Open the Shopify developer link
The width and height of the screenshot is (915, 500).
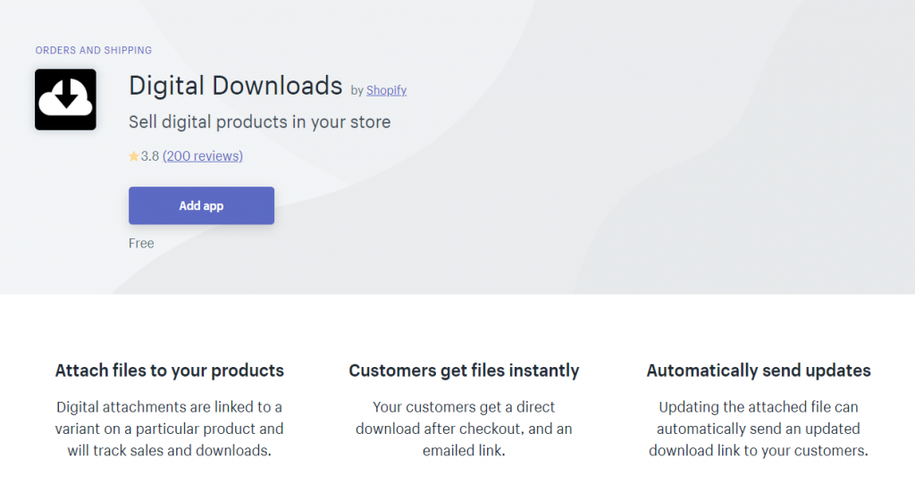386,90
